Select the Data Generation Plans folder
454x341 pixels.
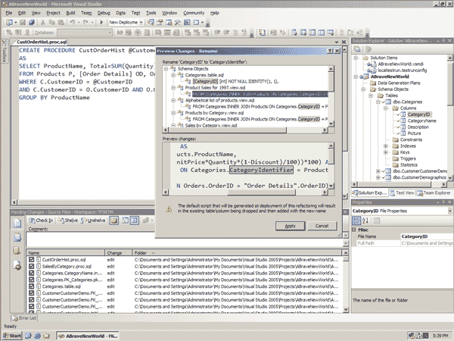pyautogui.click(x=399, y=83)
